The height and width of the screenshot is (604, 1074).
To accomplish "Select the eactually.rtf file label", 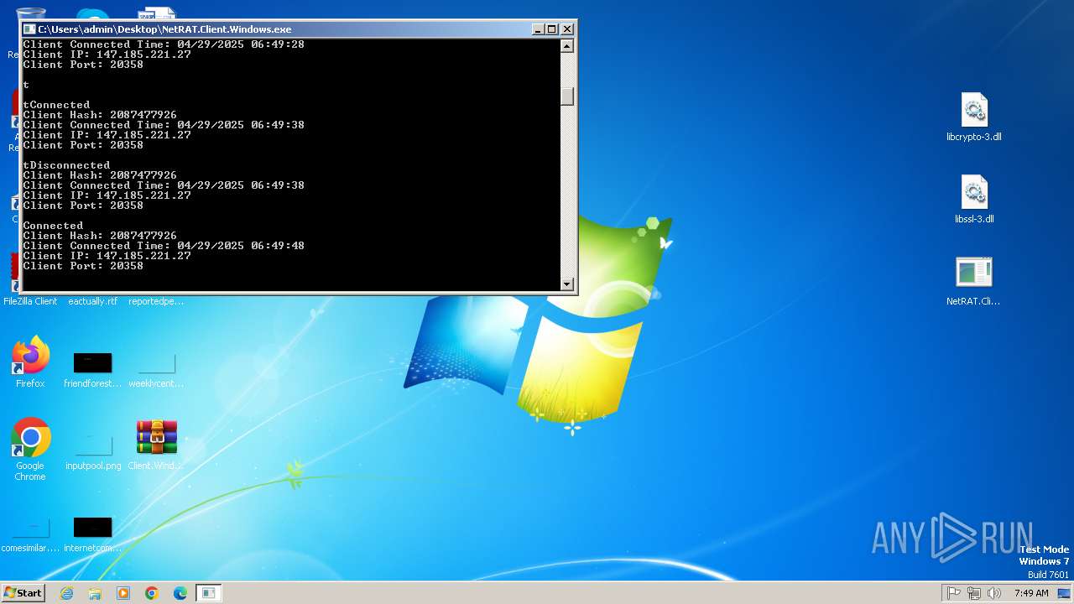I will [92, 301].
